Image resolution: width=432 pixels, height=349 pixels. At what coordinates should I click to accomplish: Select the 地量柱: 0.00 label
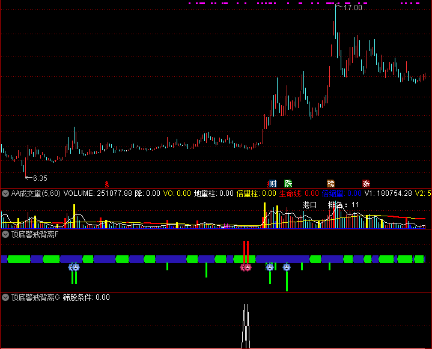pos(213,193)
